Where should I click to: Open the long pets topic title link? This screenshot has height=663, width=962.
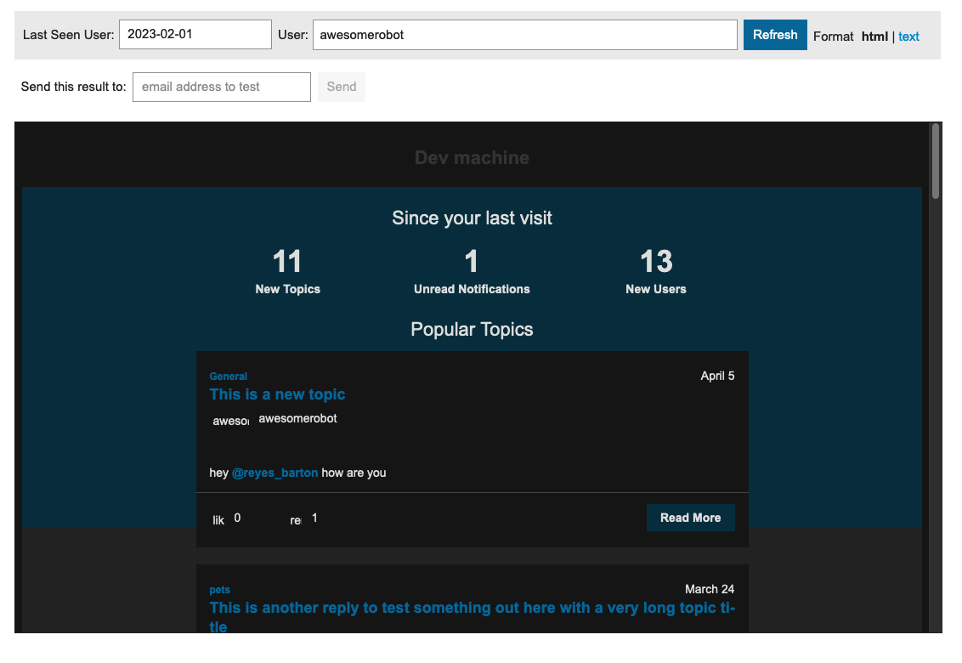pyautogui.click(x=473, y=608)
